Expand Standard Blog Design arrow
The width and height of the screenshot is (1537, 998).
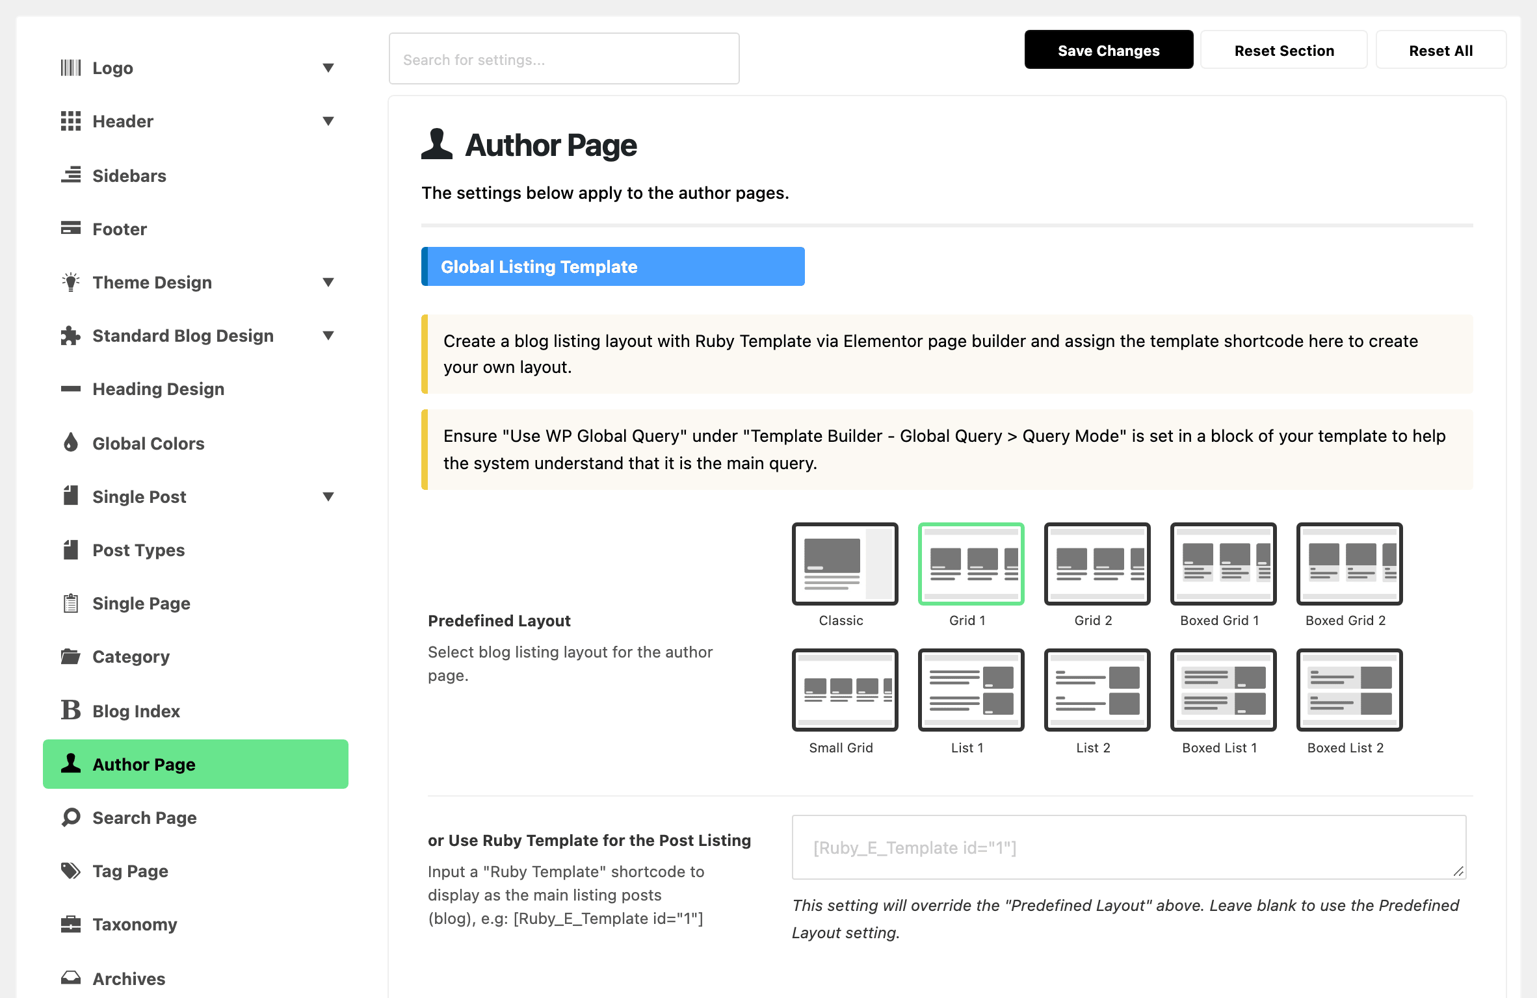pos(328,335)
